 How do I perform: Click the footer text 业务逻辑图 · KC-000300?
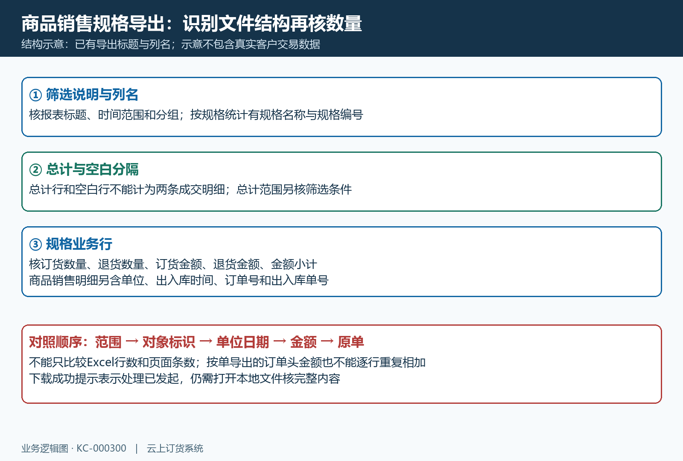click(74, 449)
